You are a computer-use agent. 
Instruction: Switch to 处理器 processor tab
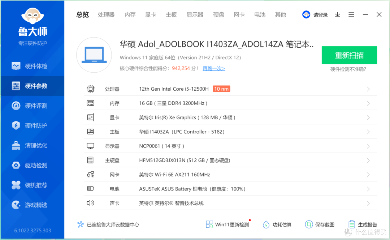coord(106,15)
